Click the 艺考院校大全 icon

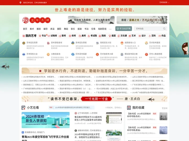pyautogui.click(x=24, y=54)
